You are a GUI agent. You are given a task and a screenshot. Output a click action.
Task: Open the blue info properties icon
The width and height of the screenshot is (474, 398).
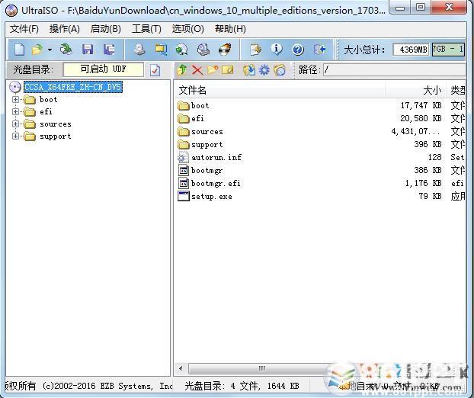click(x=277, y=49)
